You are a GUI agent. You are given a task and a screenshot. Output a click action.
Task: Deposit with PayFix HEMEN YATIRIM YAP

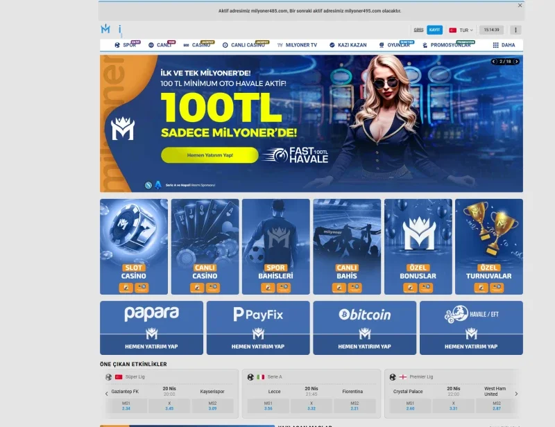tap(258, 328)
